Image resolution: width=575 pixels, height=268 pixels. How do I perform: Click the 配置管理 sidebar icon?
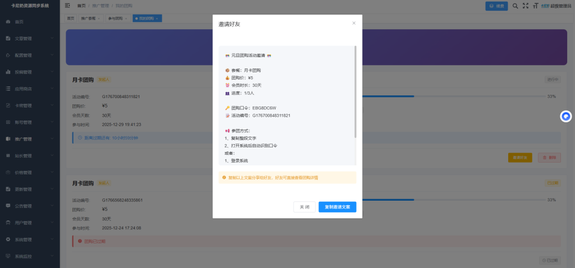[x=8, y=56]
